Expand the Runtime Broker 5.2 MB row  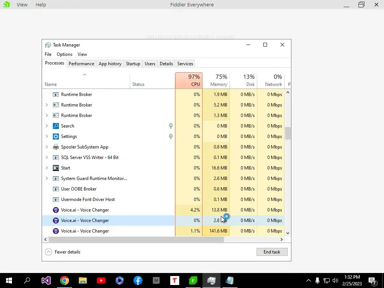click(47, 105)
